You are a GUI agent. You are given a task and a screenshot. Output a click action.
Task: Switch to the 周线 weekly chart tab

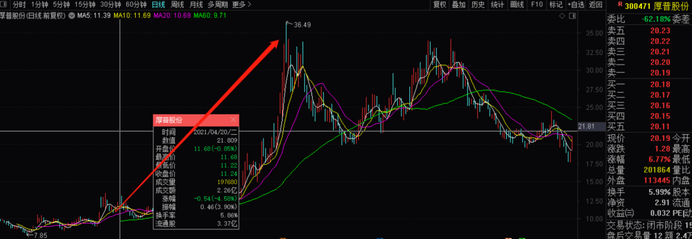pyautogui.click(x=177, y=5)
